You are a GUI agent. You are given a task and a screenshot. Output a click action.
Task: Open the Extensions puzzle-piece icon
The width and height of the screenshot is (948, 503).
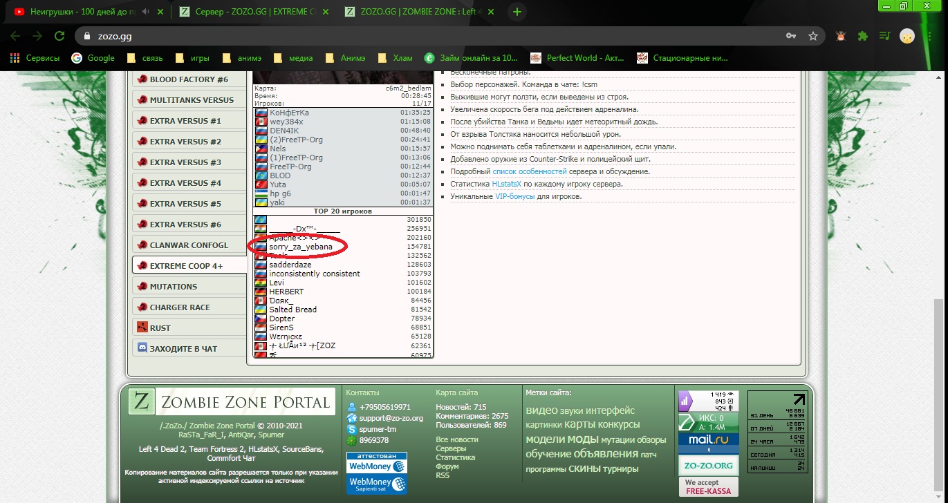pos(862,36)
